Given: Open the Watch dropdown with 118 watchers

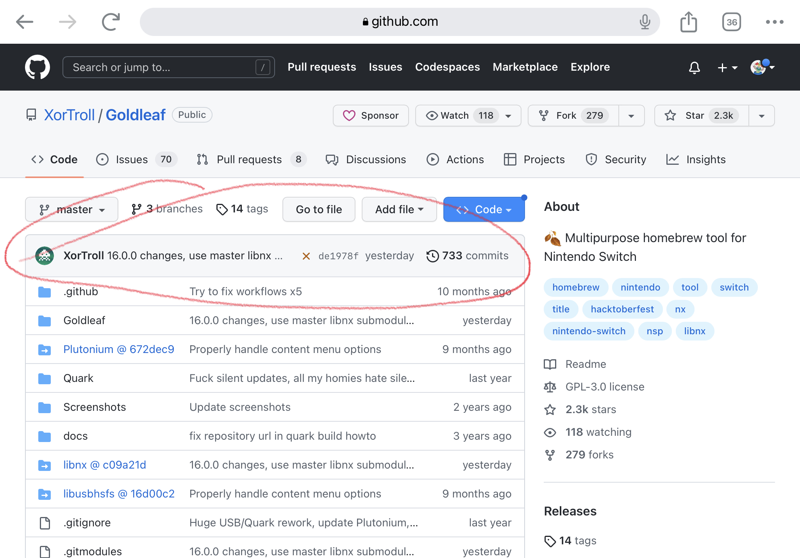Looking at the screenshot, I should point(468,116).
